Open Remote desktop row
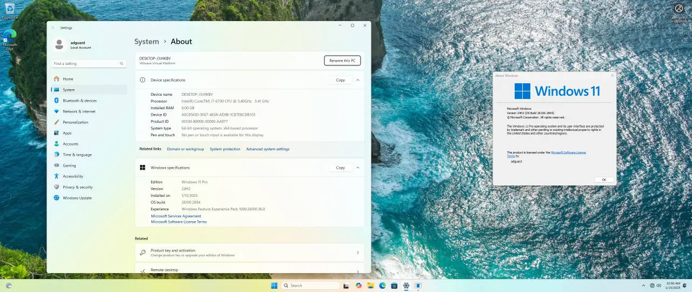The width and height of the screenshot is (692, 292). (x=250, y=268)
